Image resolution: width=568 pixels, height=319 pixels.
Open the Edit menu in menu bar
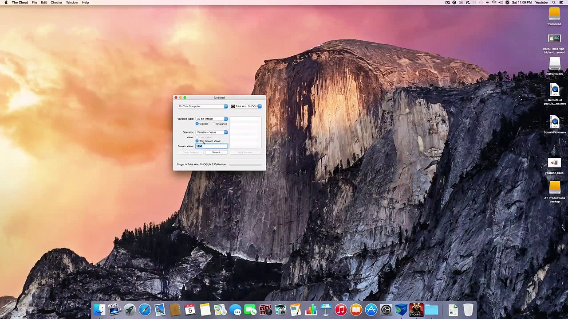point(44,3)
